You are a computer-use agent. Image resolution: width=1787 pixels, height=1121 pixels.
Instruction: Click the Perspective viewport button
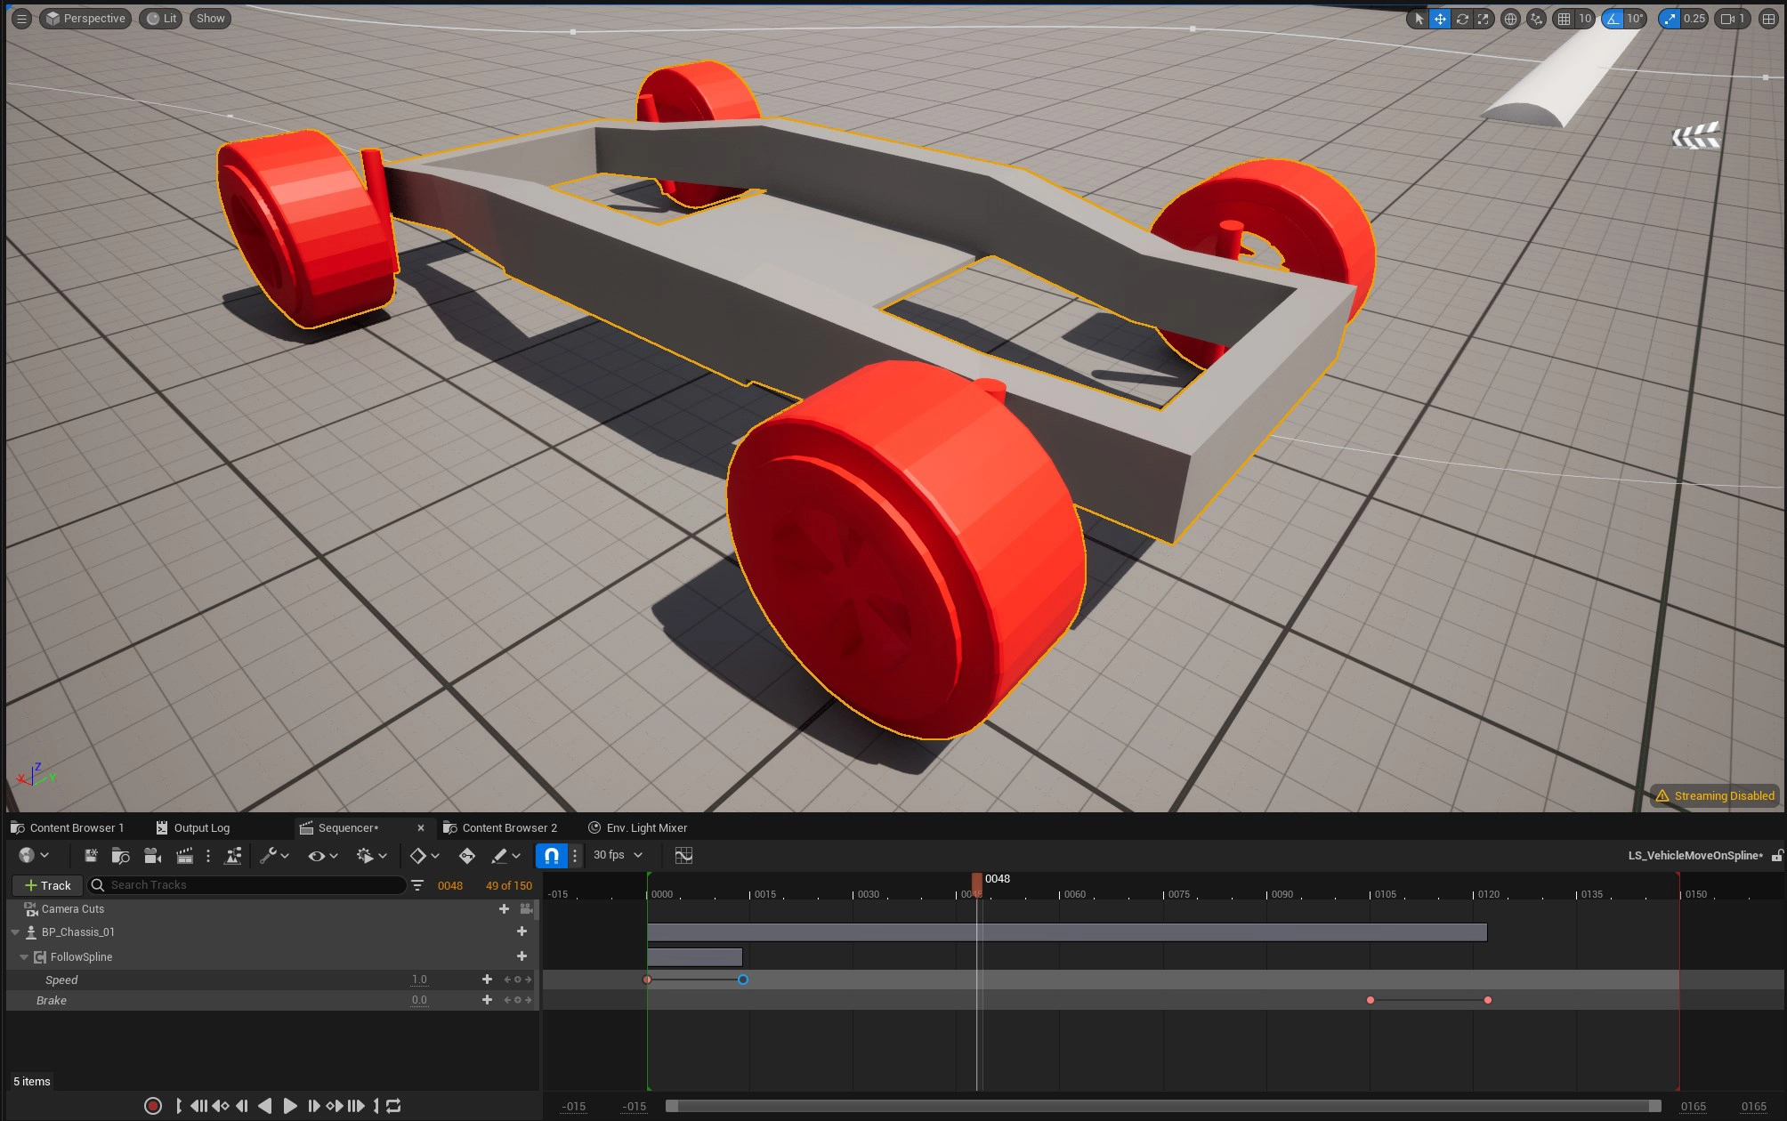click(x=85, y=18)
